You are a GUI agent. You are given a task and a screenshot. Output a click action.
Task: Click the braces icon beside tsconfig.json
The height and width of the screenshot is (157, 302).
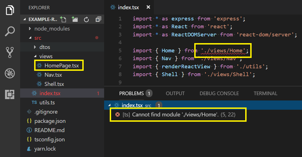29,139
